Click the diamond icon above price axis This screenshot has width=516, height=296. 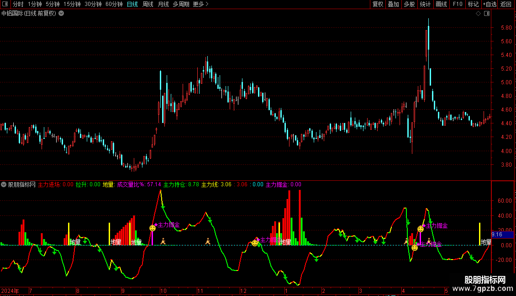click(478, 14)
